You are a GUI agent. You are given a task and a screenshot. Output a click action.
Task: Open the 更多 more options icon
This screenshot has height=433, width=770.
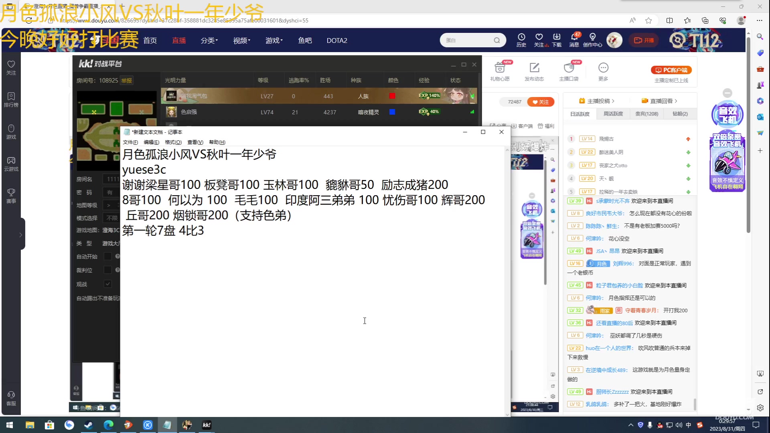point(603,71)
